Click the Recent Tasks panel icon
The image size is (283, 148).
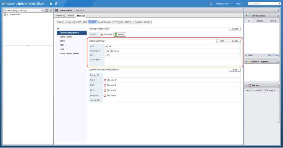(250, 16)
